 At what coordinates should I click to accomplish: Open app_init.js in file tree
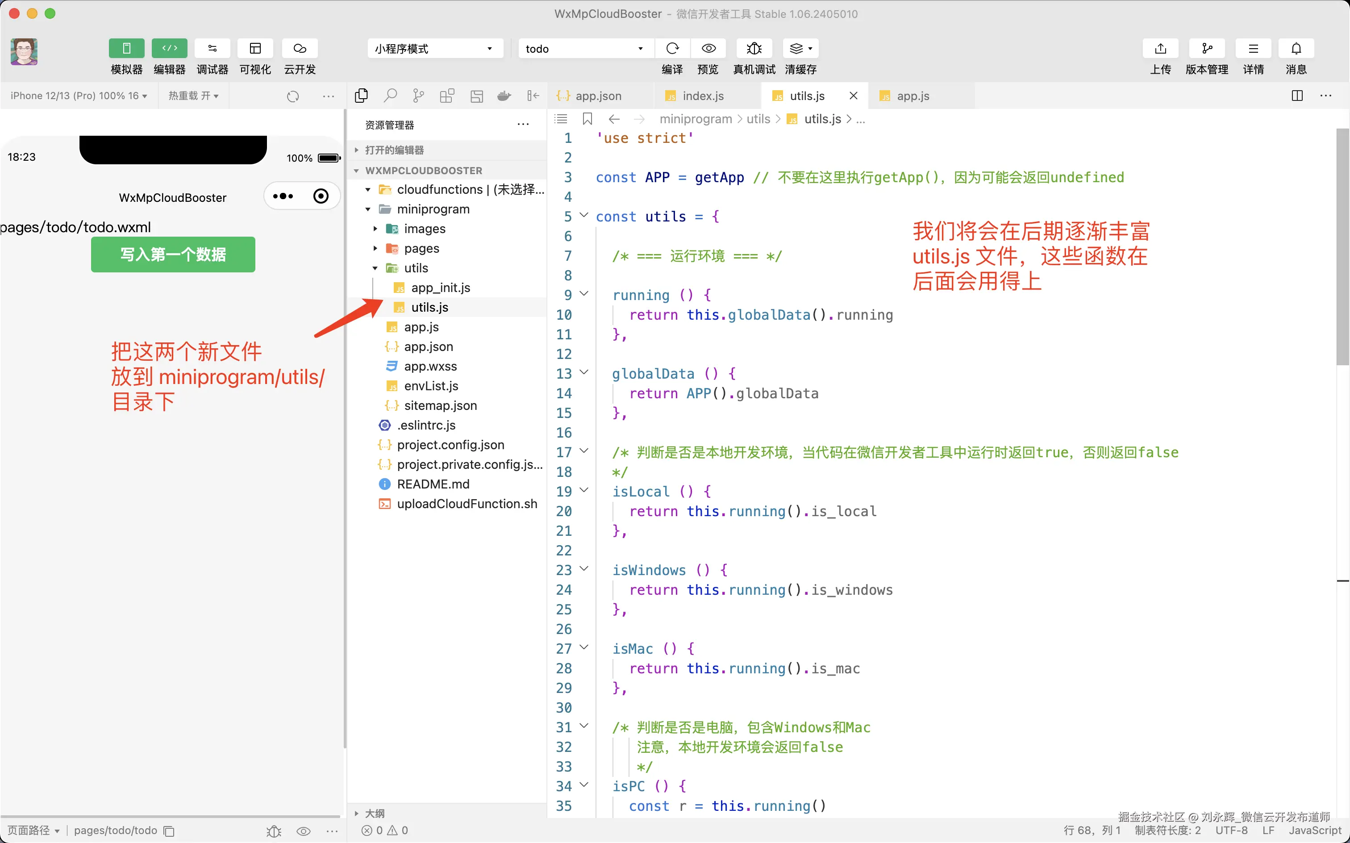[x=440, y=288]
